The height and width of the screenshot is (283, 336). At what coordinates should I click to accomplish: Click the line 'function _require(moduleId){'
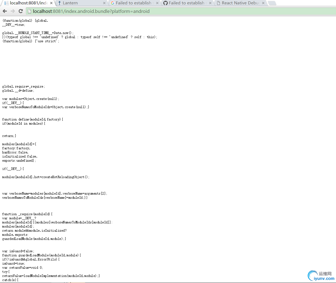(x=27, y=214)
